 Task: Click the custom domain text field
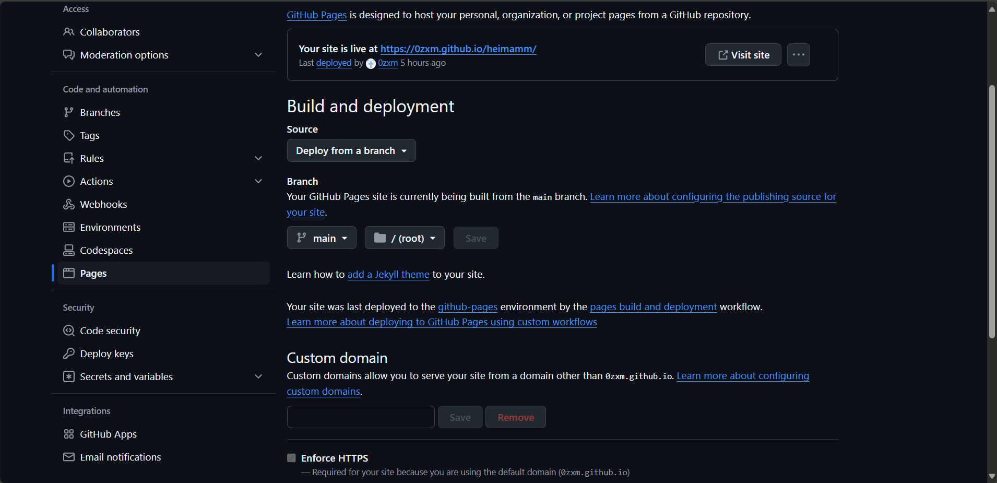coord(361,417)
